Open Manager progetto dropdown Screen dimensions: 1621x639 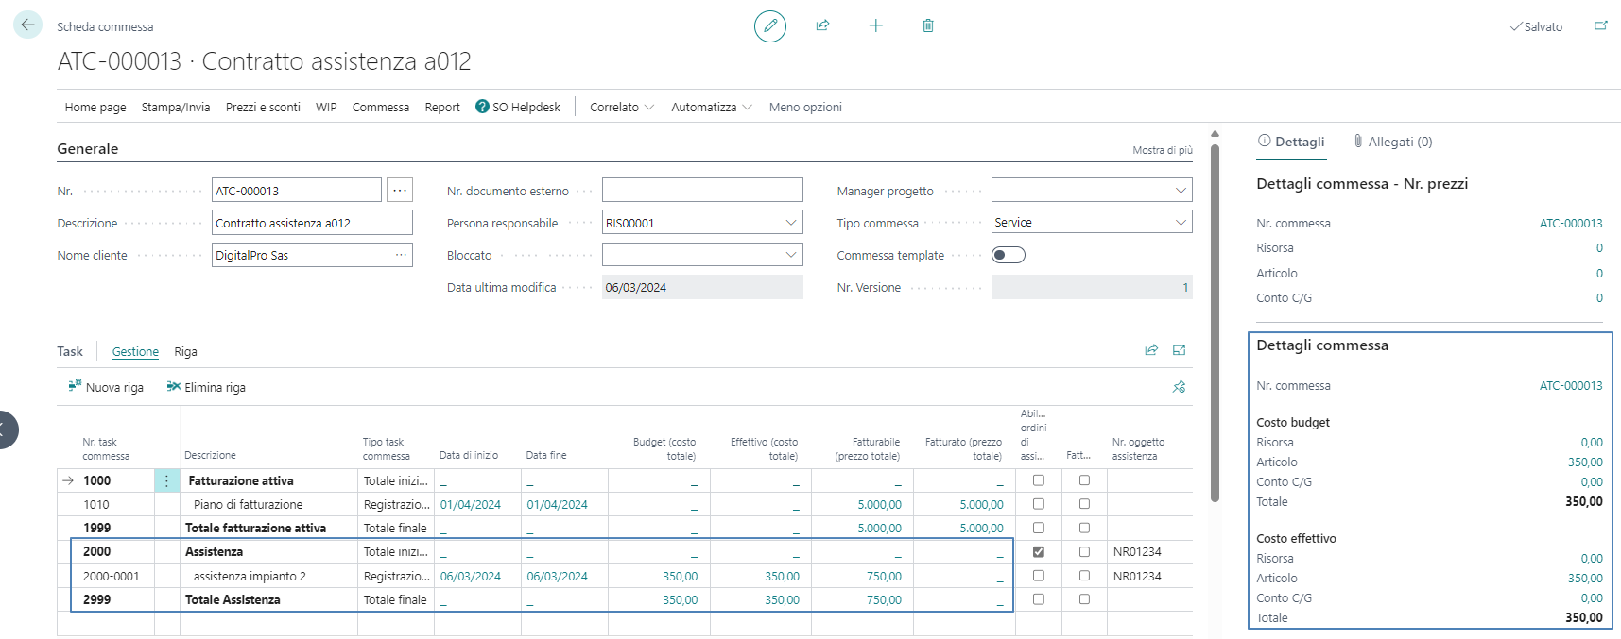tap(1180, 191)
